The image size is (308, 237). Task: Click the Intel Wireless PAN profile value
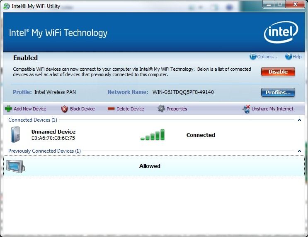click(x=55, y=92)
